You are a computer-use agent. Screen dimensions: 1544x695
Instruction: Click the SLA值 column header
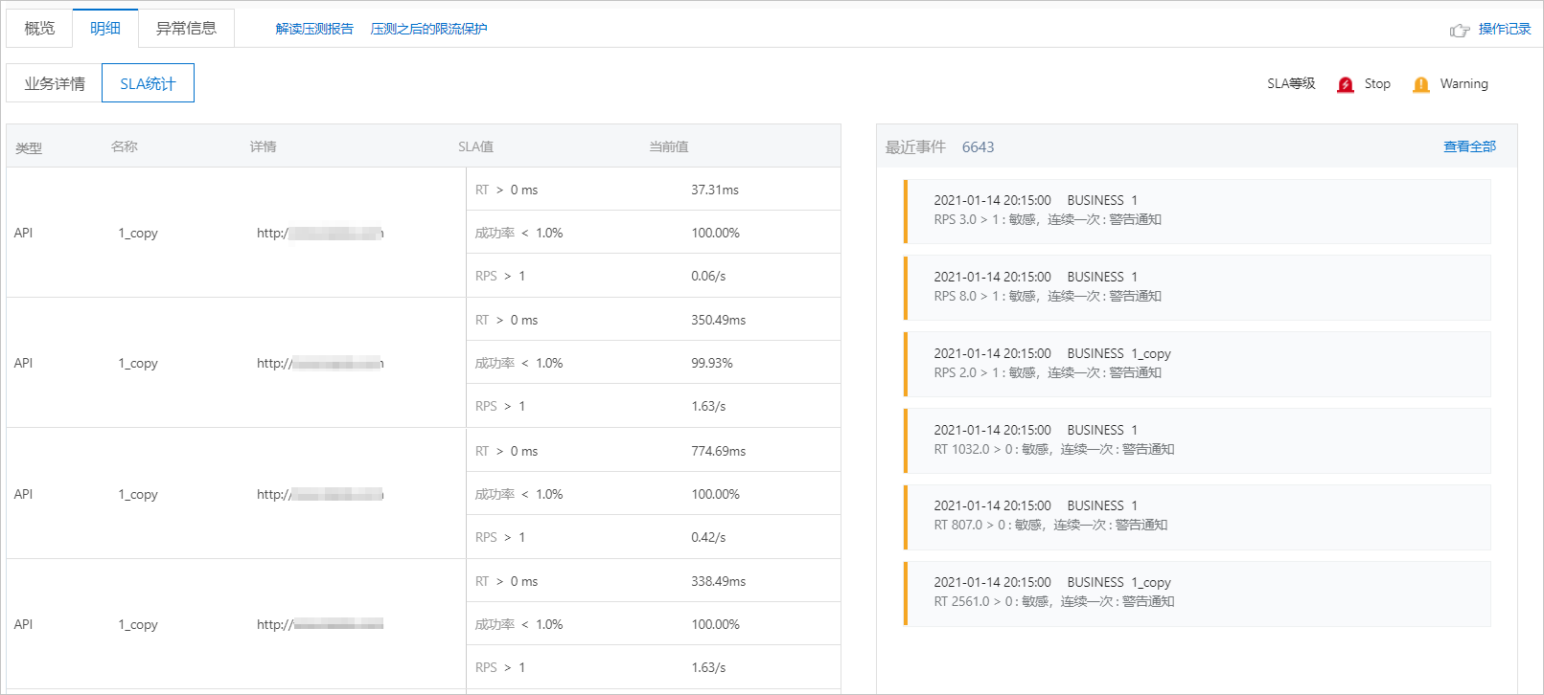pyautogui.click(x=475, y=146)
